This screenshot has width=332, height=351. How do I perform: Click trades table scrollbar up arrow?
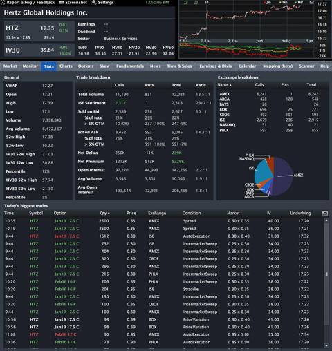[x=326, y=220]
